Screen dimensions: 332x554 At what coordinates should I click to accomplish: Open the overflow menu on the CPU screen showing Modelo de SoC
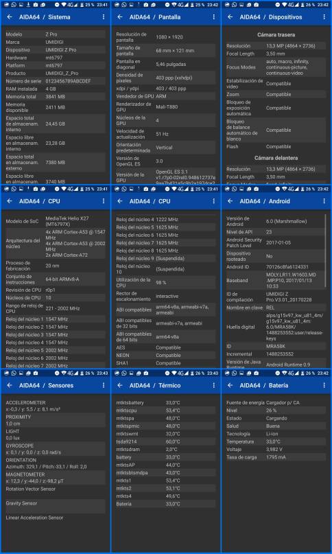point(104,201)
